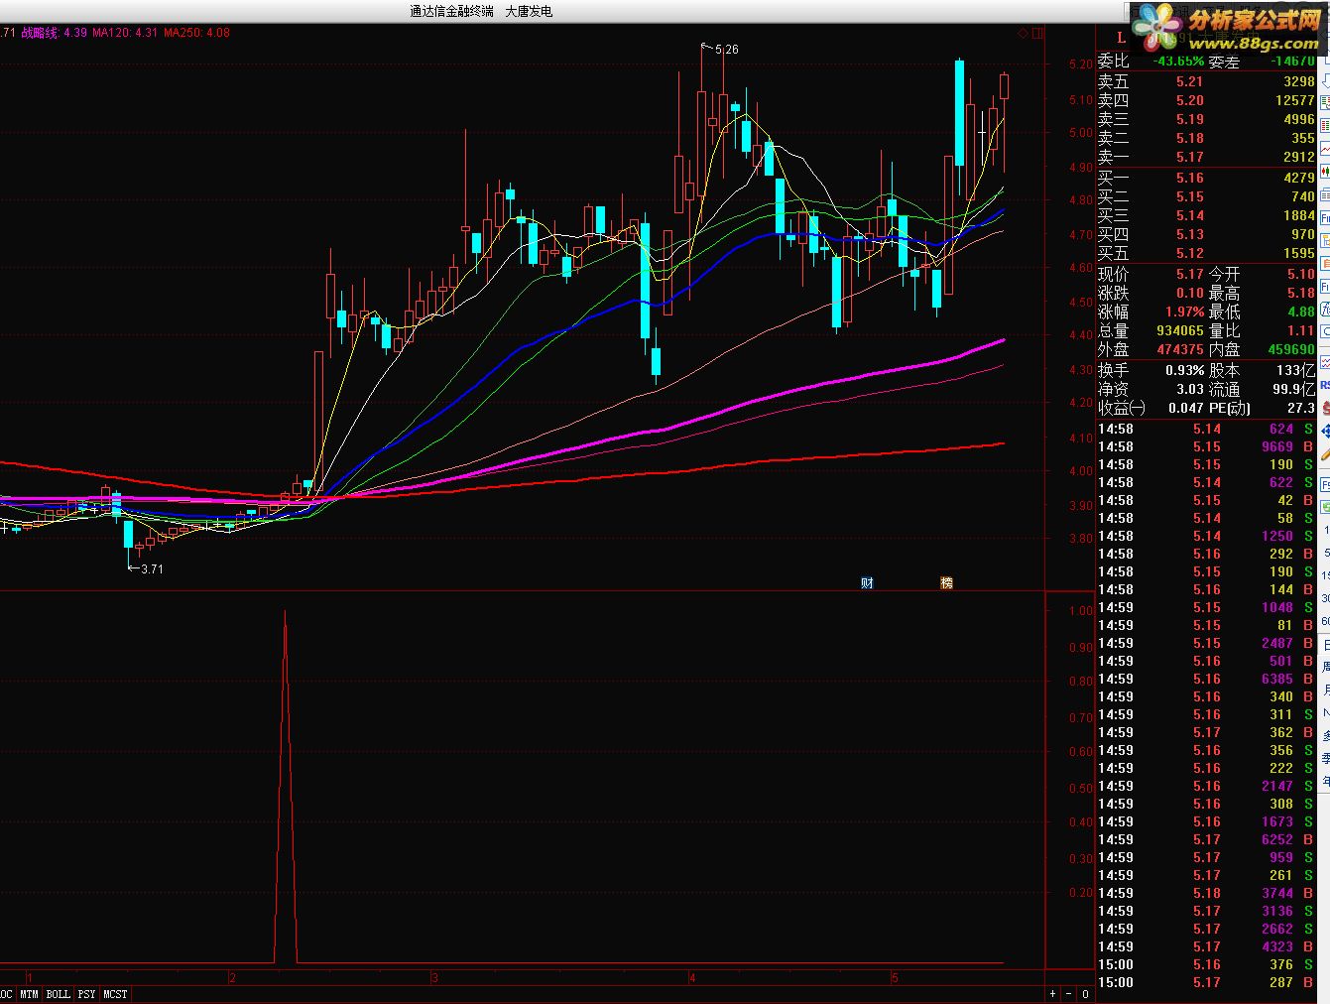Screen dimensions: 1330x1004
Task: Click the red L flag in quote header
Action: pyautogui.click(x=1122, y=38)
